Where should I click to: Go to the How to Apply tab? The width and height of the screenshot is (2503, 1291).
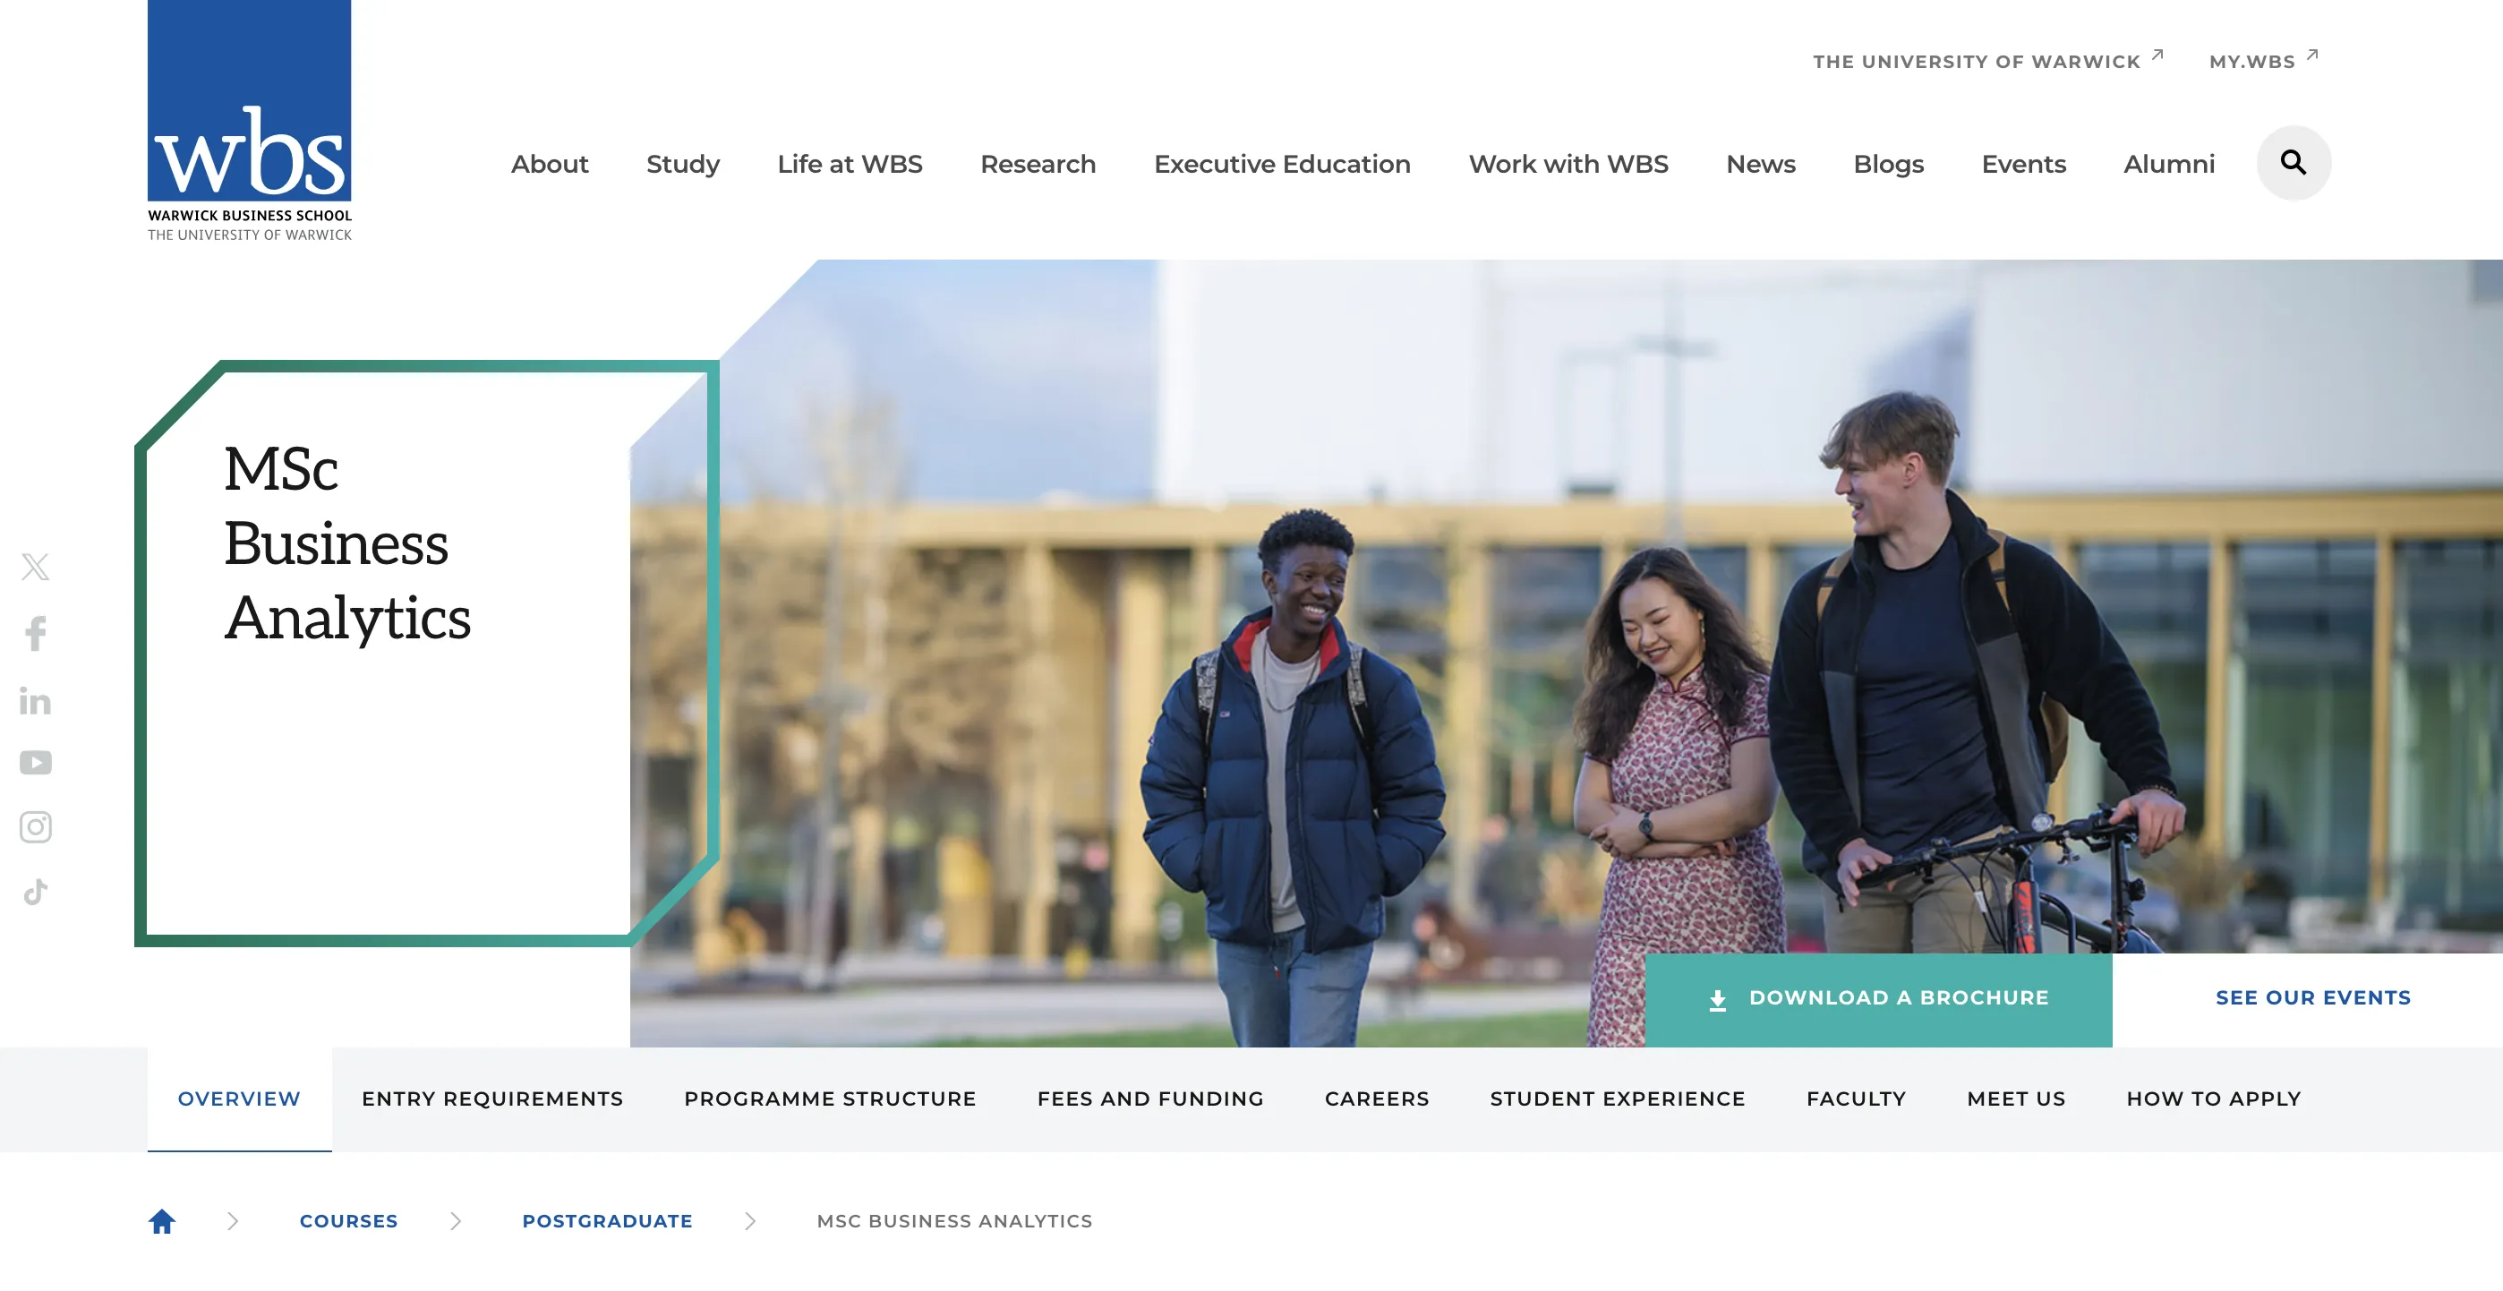[x=2212, y=1099]
